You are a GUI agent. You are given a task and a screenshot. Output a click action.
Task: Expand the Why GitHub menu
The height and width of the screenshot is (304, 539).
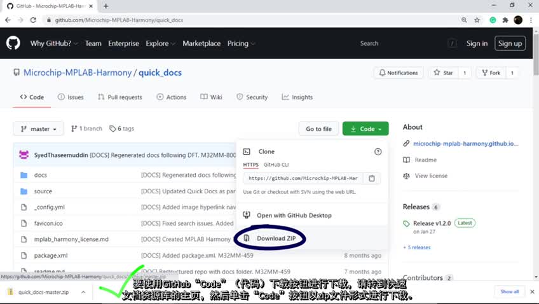tap(54, 43)
